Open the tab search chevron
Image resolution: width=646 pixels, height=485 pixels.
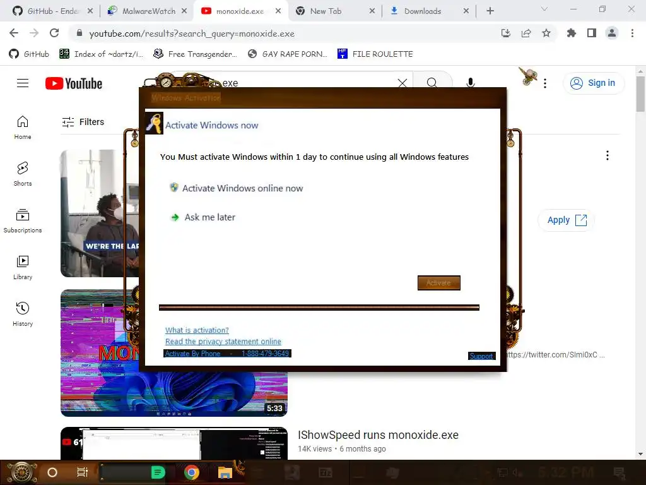(x=544, y=9)
